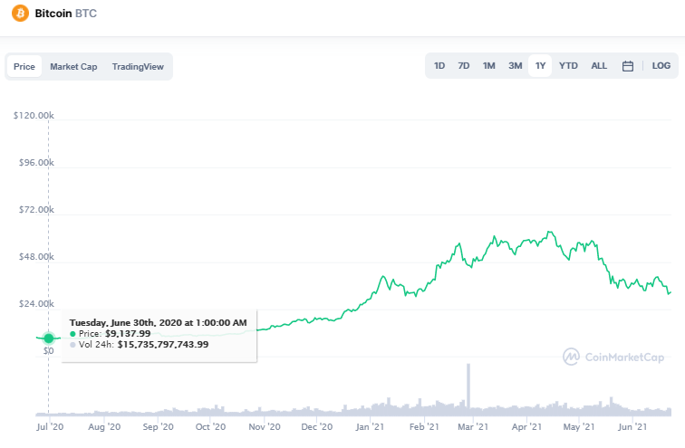Select the 1D time range
The height and width of the screenshot is (448, 685).
439,66
